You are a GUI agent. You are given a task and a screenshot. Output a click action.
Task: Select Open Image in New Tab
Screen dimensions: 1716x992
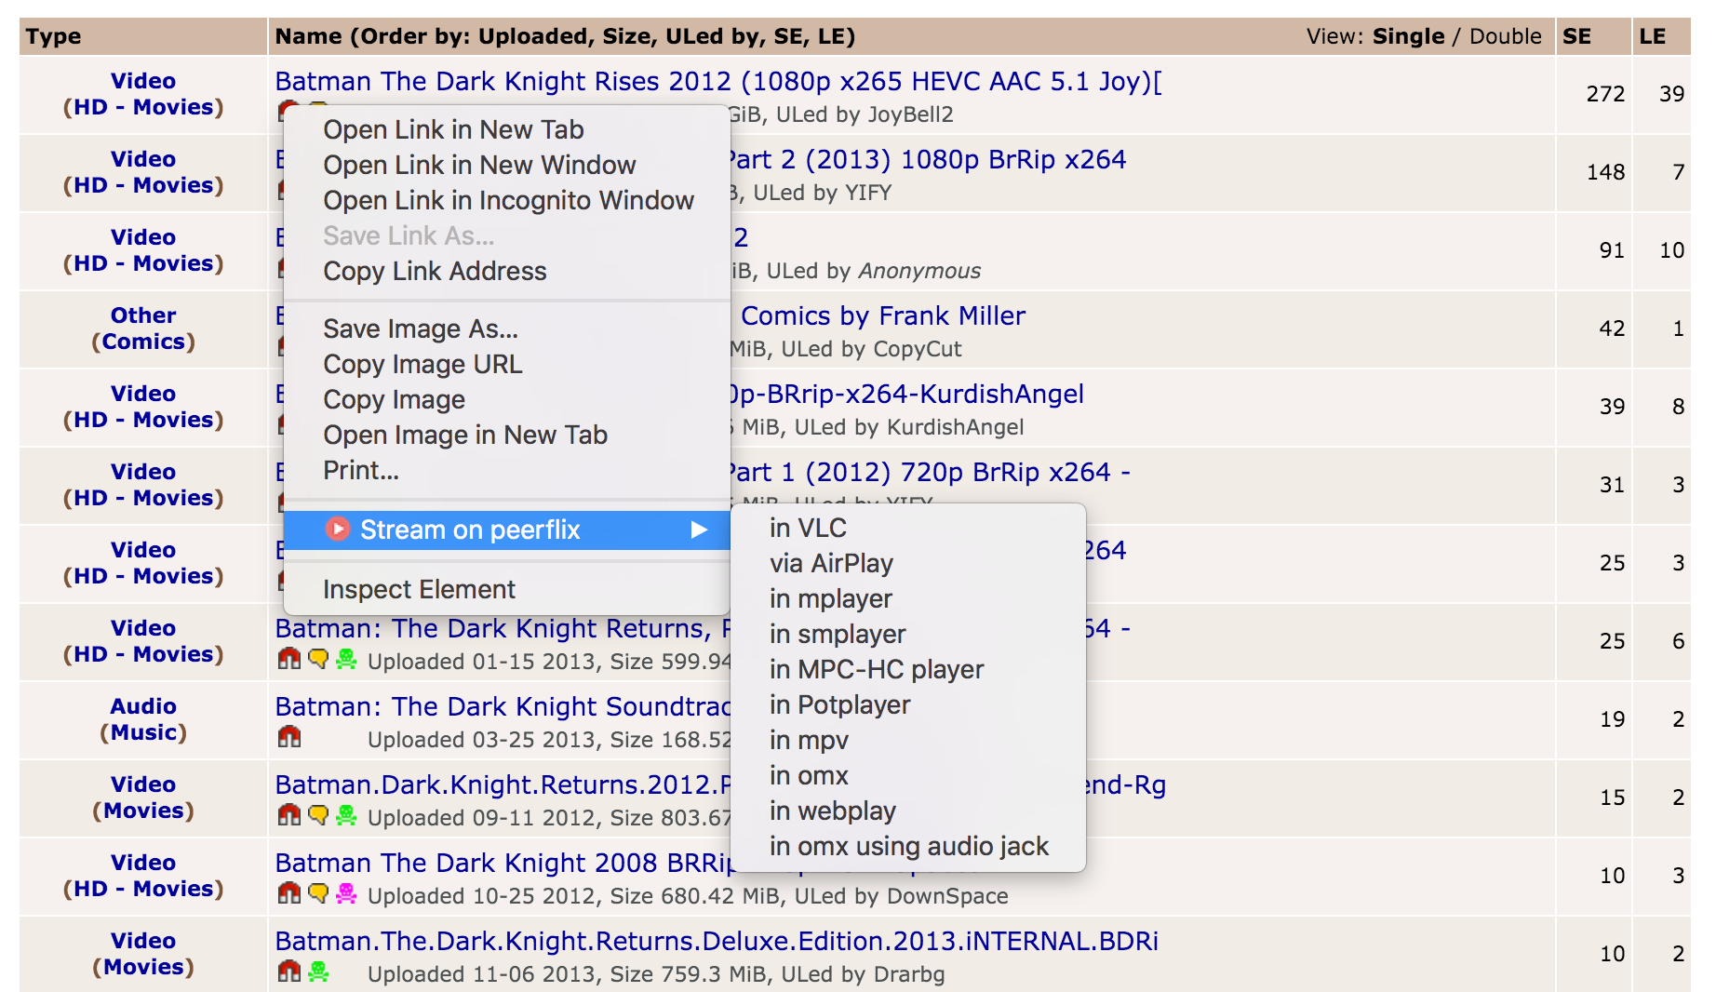[x=507, y=435]
